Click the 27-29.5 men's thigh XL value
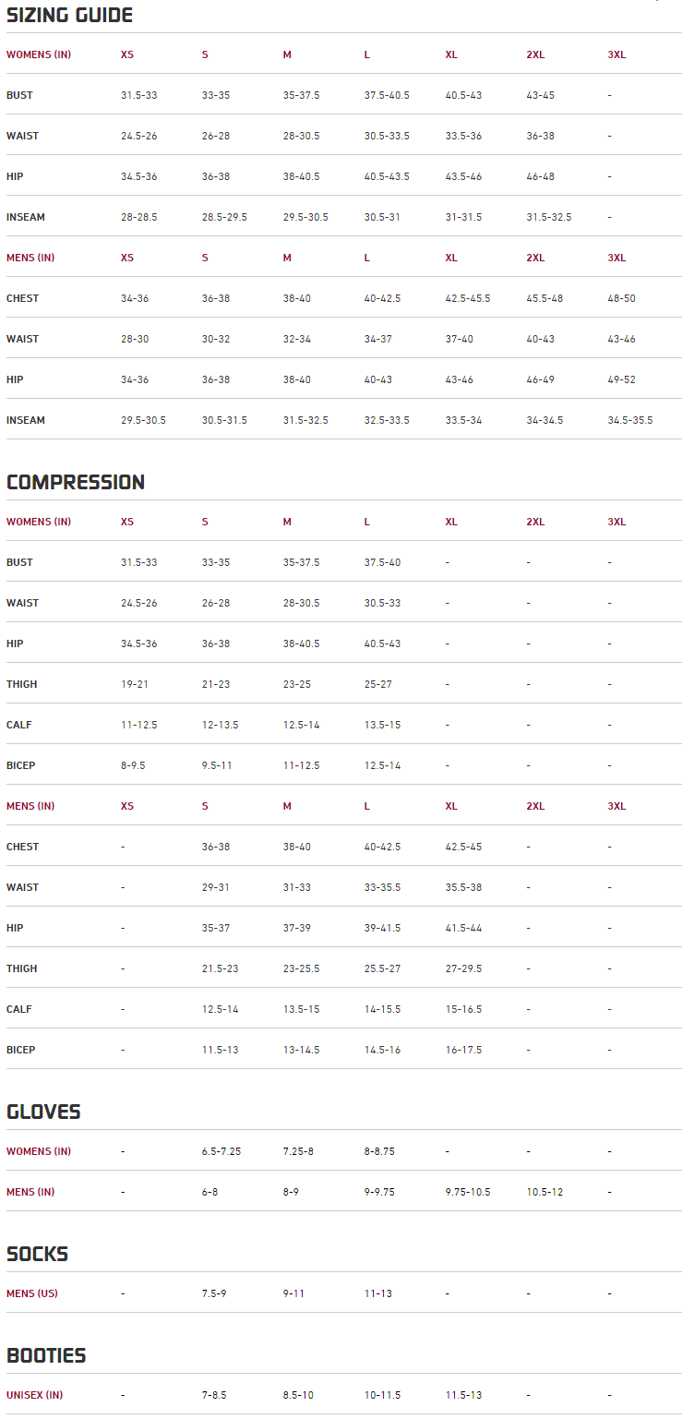 463,969
